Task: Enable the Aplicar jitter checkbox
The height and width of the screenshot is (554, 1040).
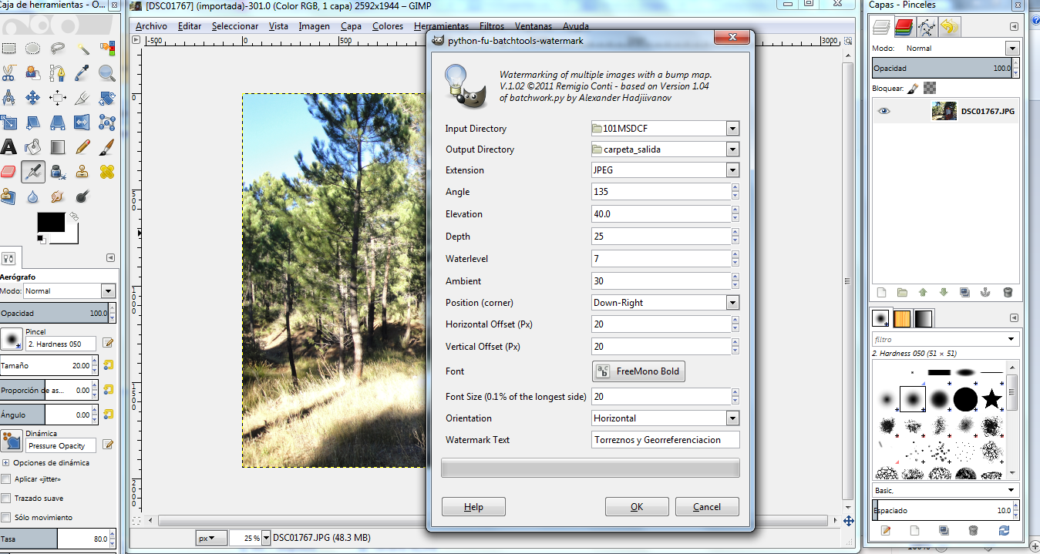Action: pos(7,479)
